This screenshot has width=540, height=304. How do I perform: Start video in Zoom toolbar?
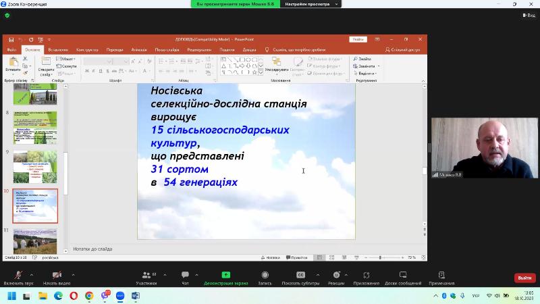(x=57, y=276)
